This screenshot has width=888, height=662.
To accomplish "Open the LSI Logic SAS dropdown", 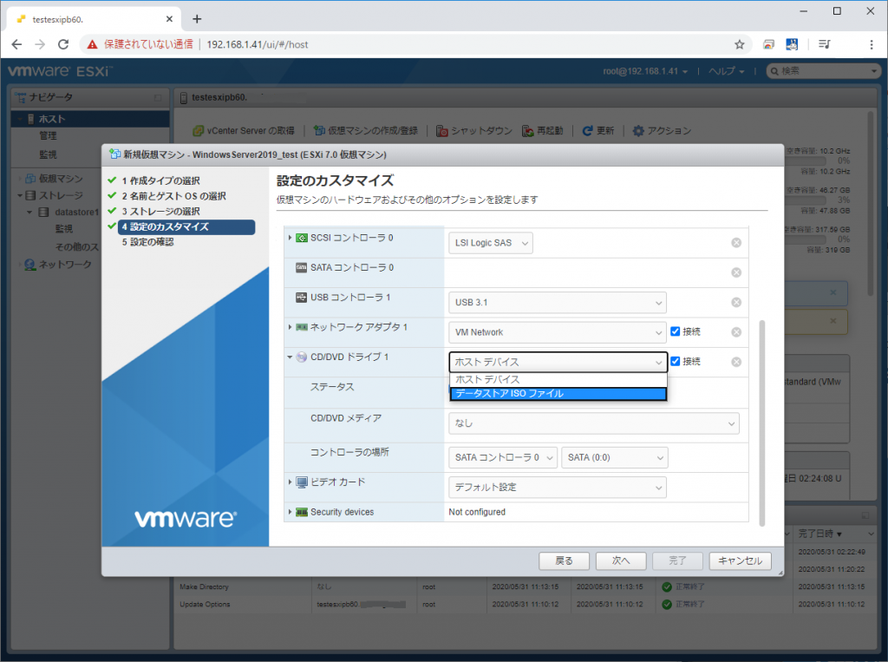I will (491, 243).
